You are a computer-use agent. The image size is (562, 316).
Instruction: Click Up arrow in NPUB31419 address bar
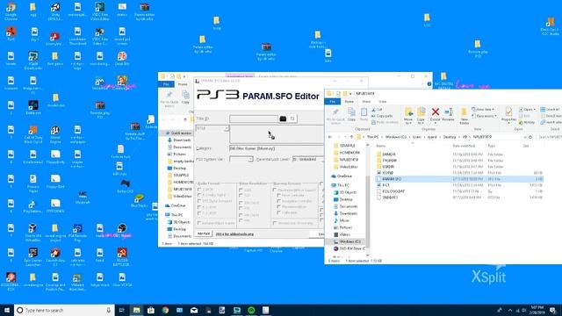point(351,137)
